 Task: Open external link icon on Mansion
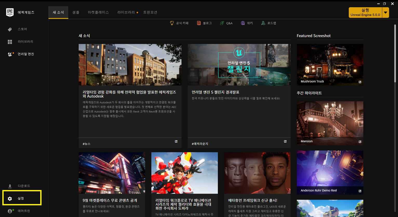360,142
